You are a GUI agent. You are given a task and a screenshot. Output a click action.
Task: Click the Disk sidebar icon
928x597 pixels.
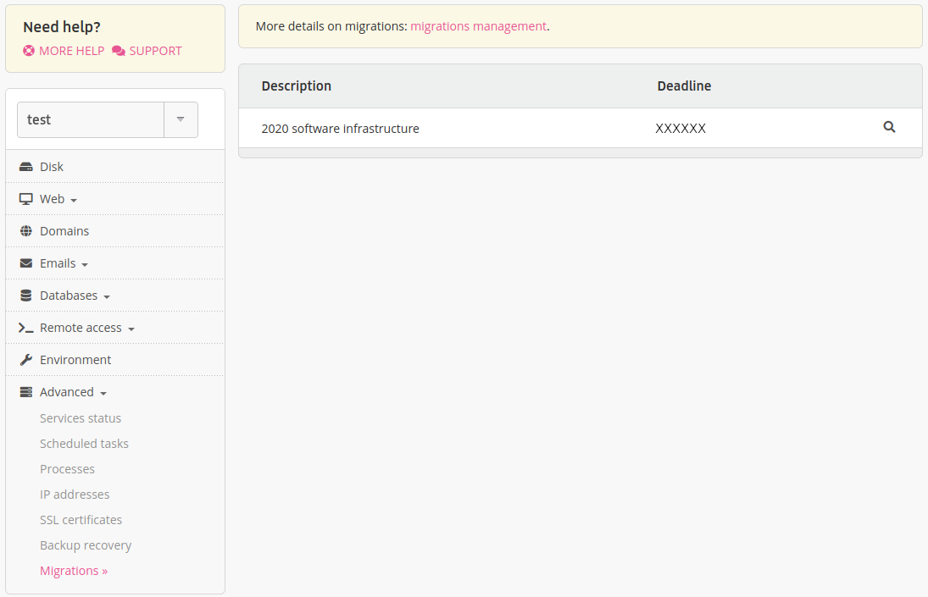coord(25,166)
